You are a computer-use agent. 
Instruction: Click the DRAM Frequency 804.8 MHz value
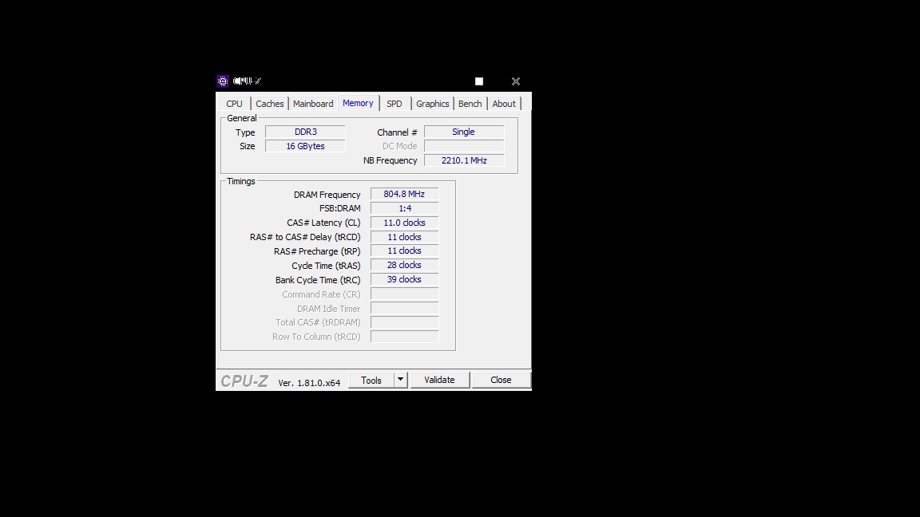coord(404,194)
